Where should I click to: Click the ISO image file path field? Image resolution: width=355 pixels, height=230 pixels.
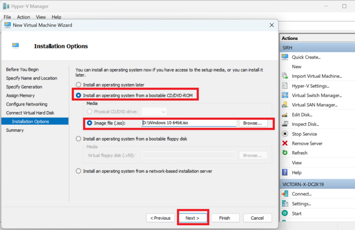(189, 123)
